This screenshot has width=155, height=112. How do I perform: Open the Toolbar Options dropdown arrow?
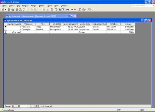click(x=92, y=10)
